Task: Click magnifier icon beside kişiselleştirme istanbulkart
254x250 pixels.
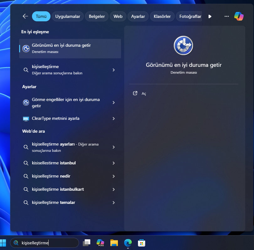Action: pos(26,189)
